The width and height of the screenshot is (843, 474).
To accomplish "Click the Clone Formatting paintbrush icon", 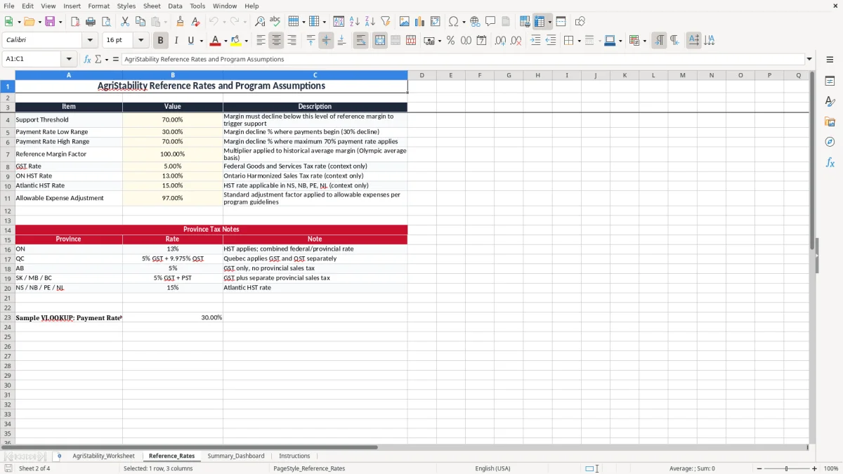I will [x=181, y=22].
